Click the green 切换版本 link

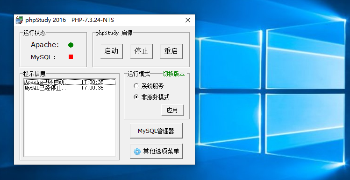174,74
